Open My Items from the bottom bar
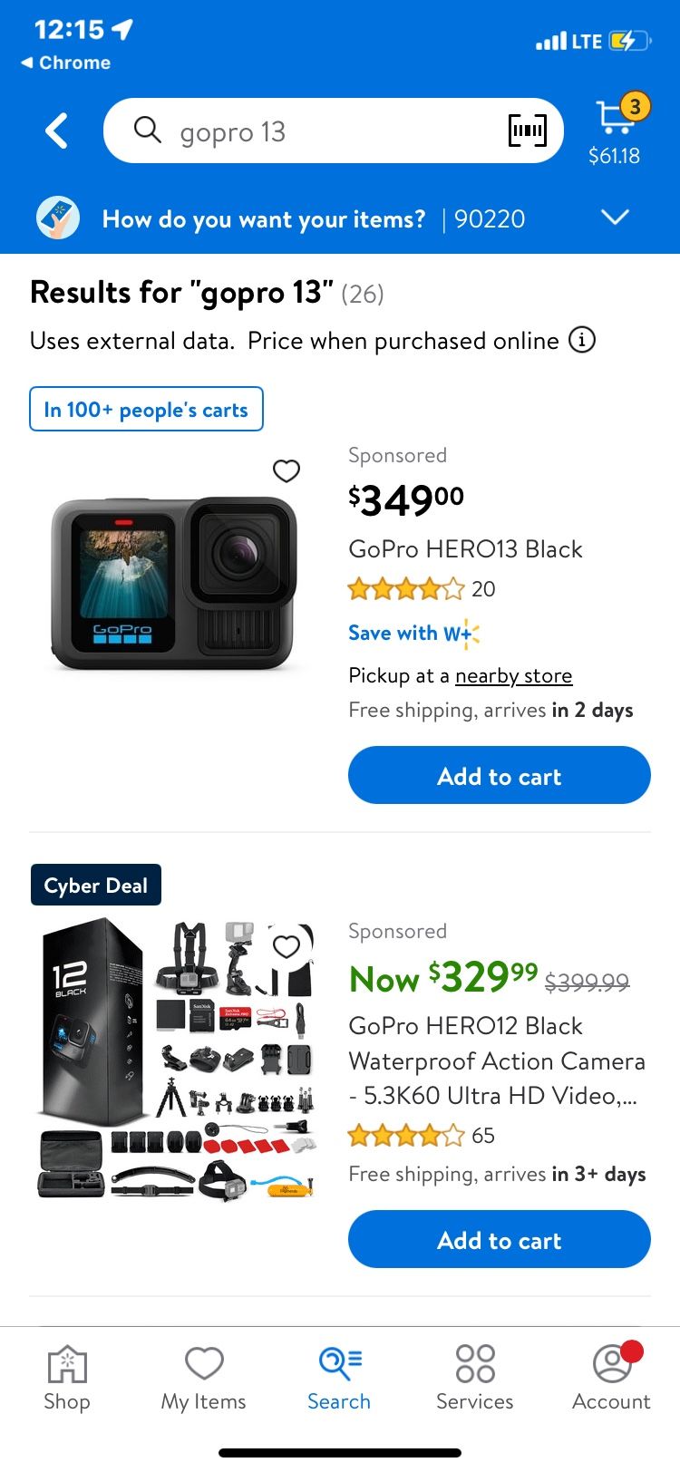Screen dimensions: 680x1472 coord(203,1376)
